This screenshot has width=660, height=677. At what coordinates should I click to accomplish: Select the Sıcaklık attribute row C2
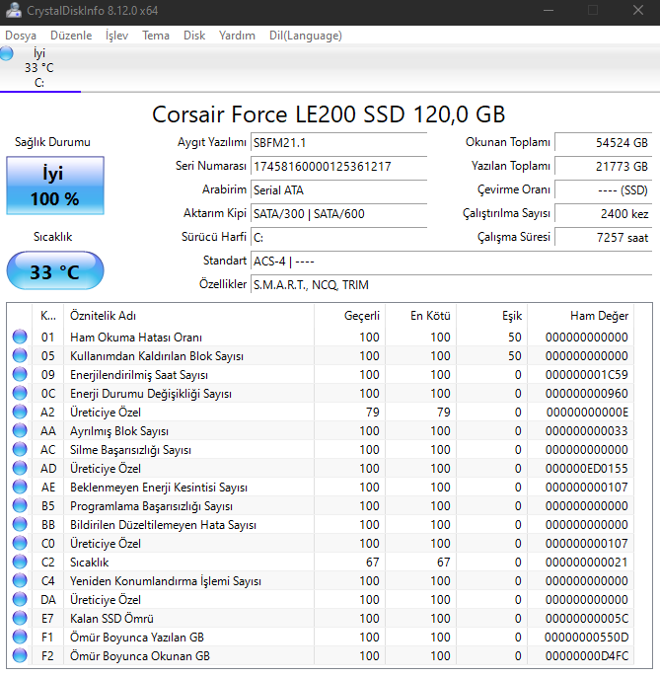pyautogui.click(x=321, y=562)
